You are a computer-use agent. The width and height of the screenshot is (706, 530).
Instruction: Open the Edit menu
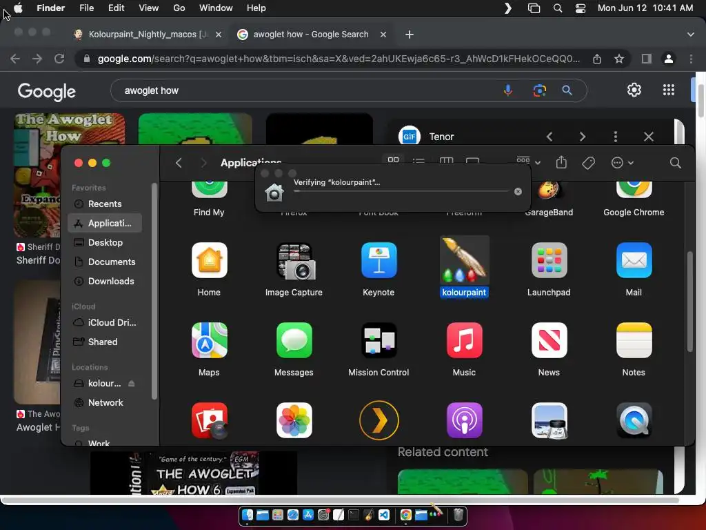[116, 8]
